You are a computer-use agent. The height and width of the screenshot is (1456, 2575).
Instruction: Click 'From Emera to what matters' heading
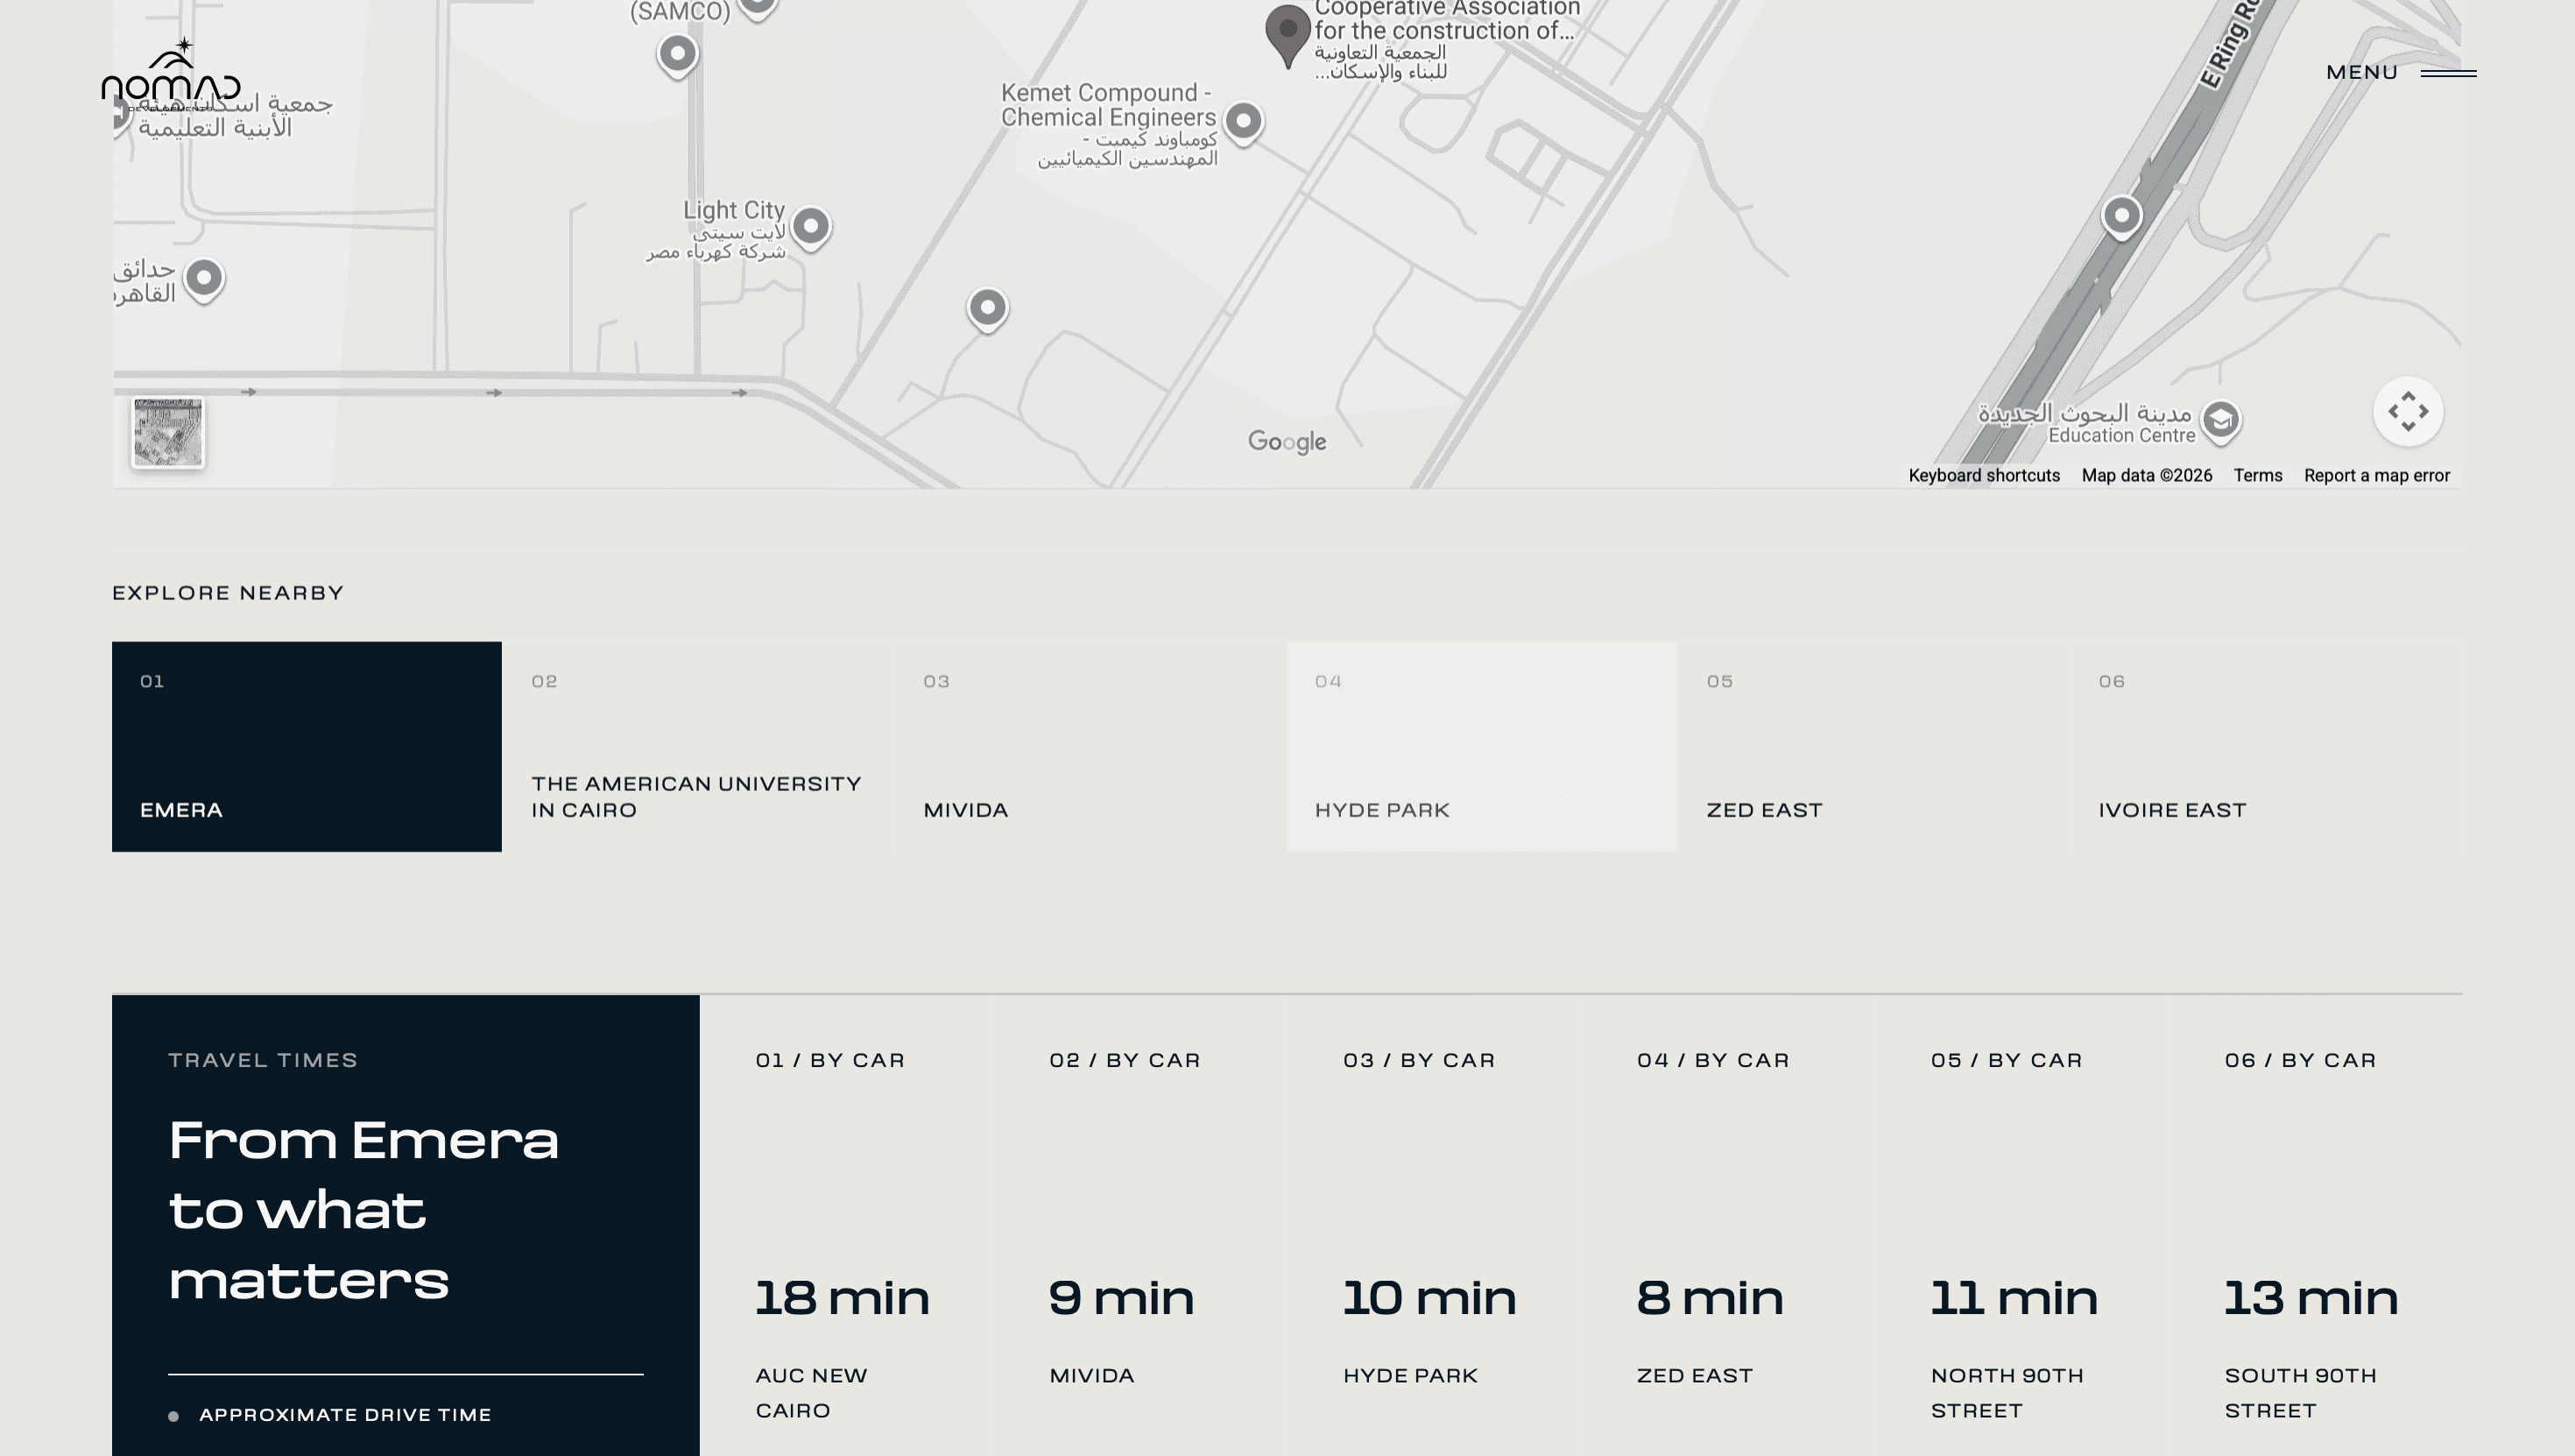coord(363,1211)
